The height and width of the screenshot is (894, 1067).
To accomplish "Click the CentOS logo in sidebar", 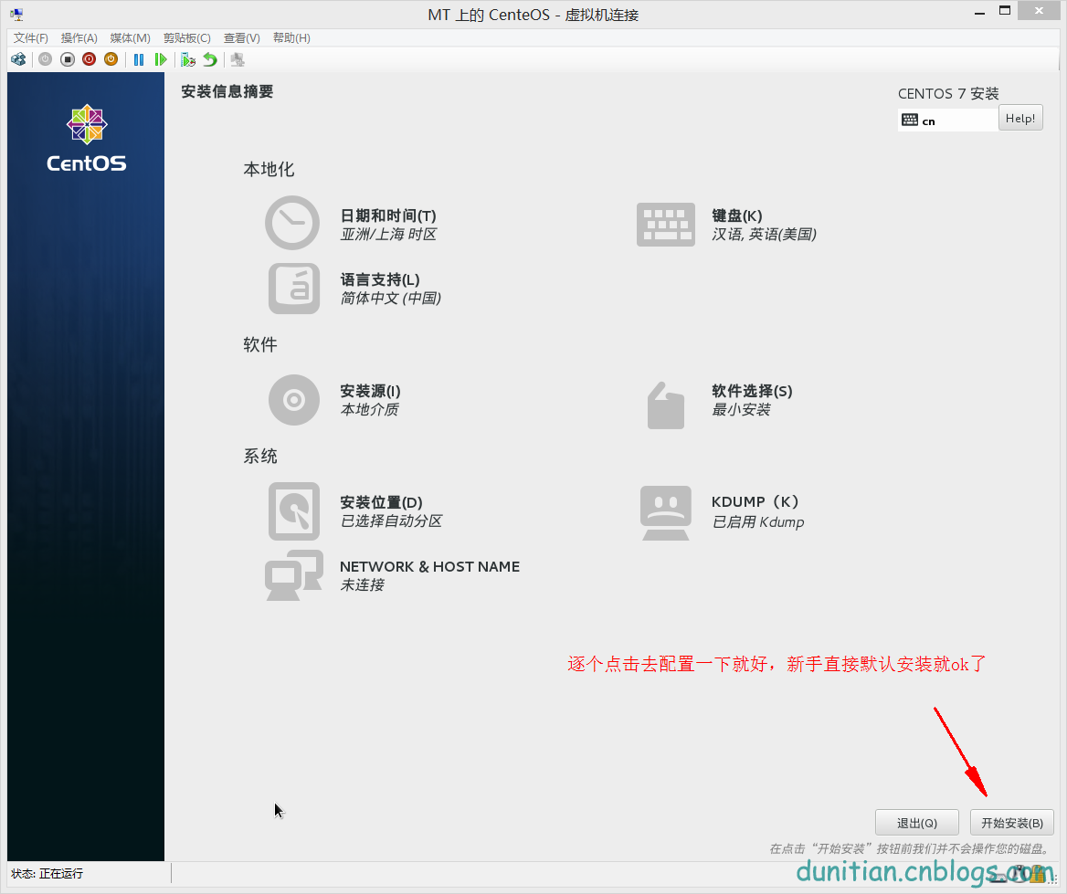I will coord(87,139).
